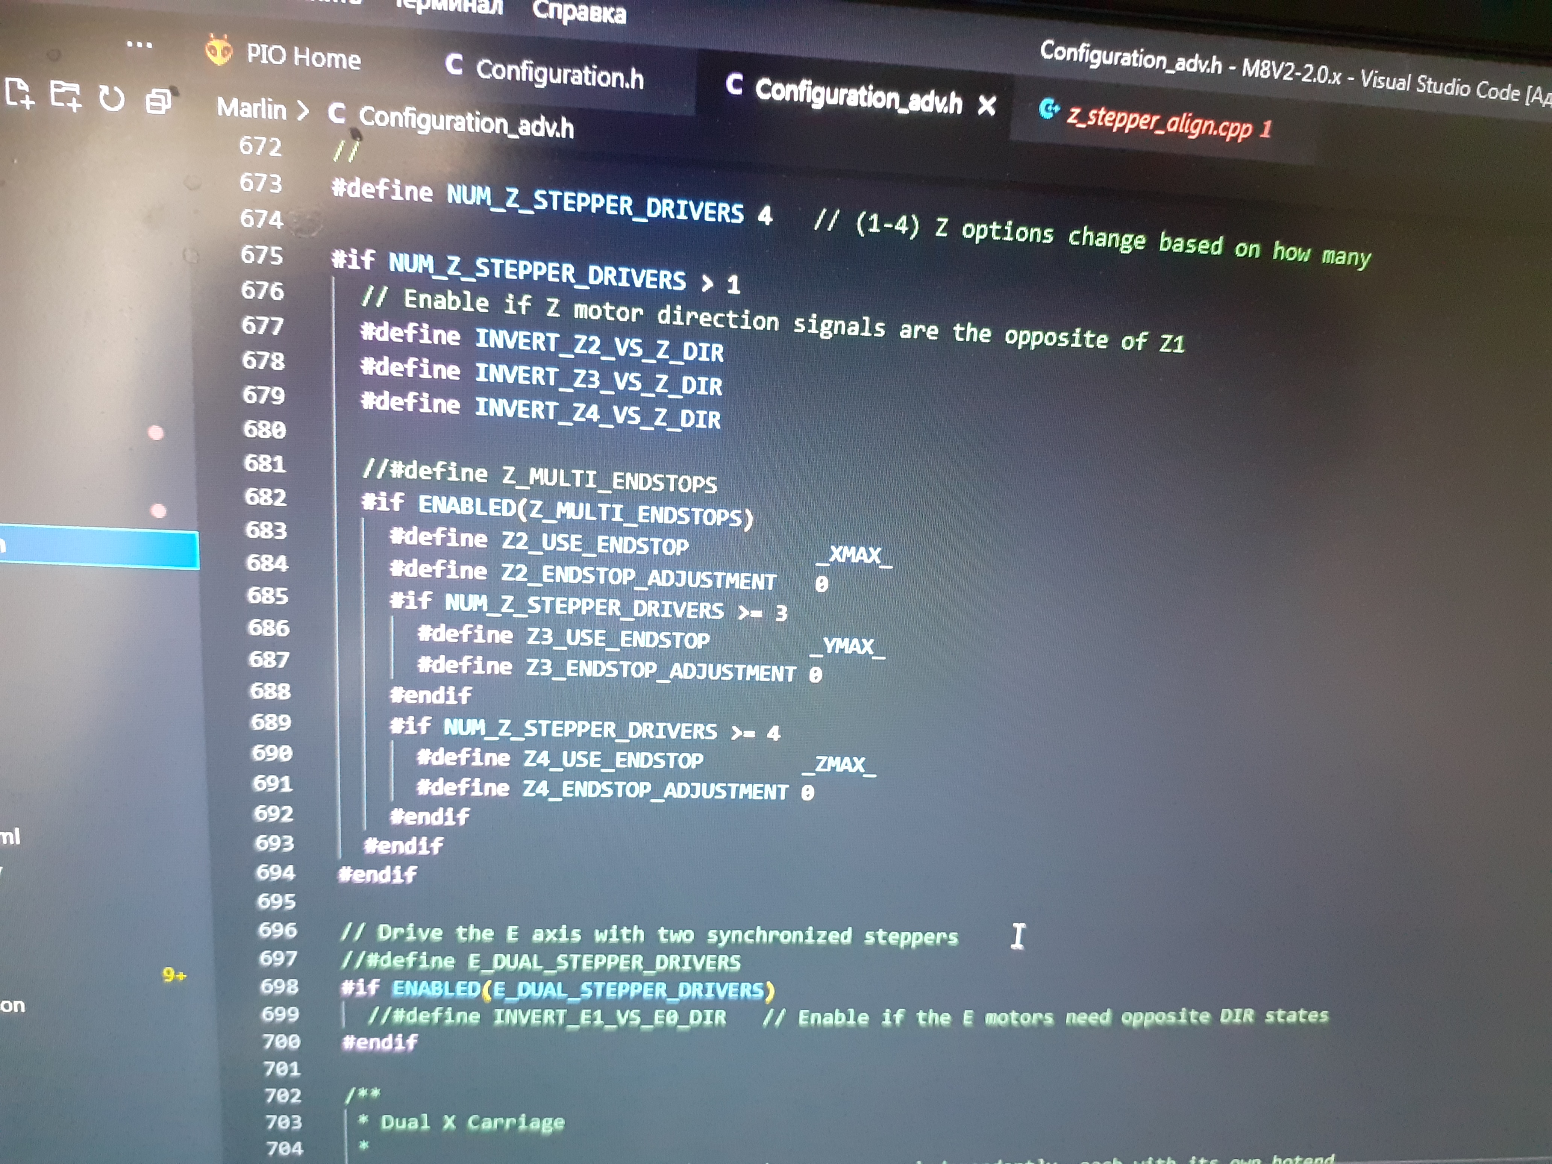
Task: Click the 9+ changes badge in sidebar
Action: tap(174, 975)
